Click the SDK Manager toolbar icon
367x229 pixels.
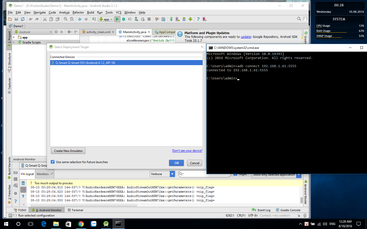(184, 19)
